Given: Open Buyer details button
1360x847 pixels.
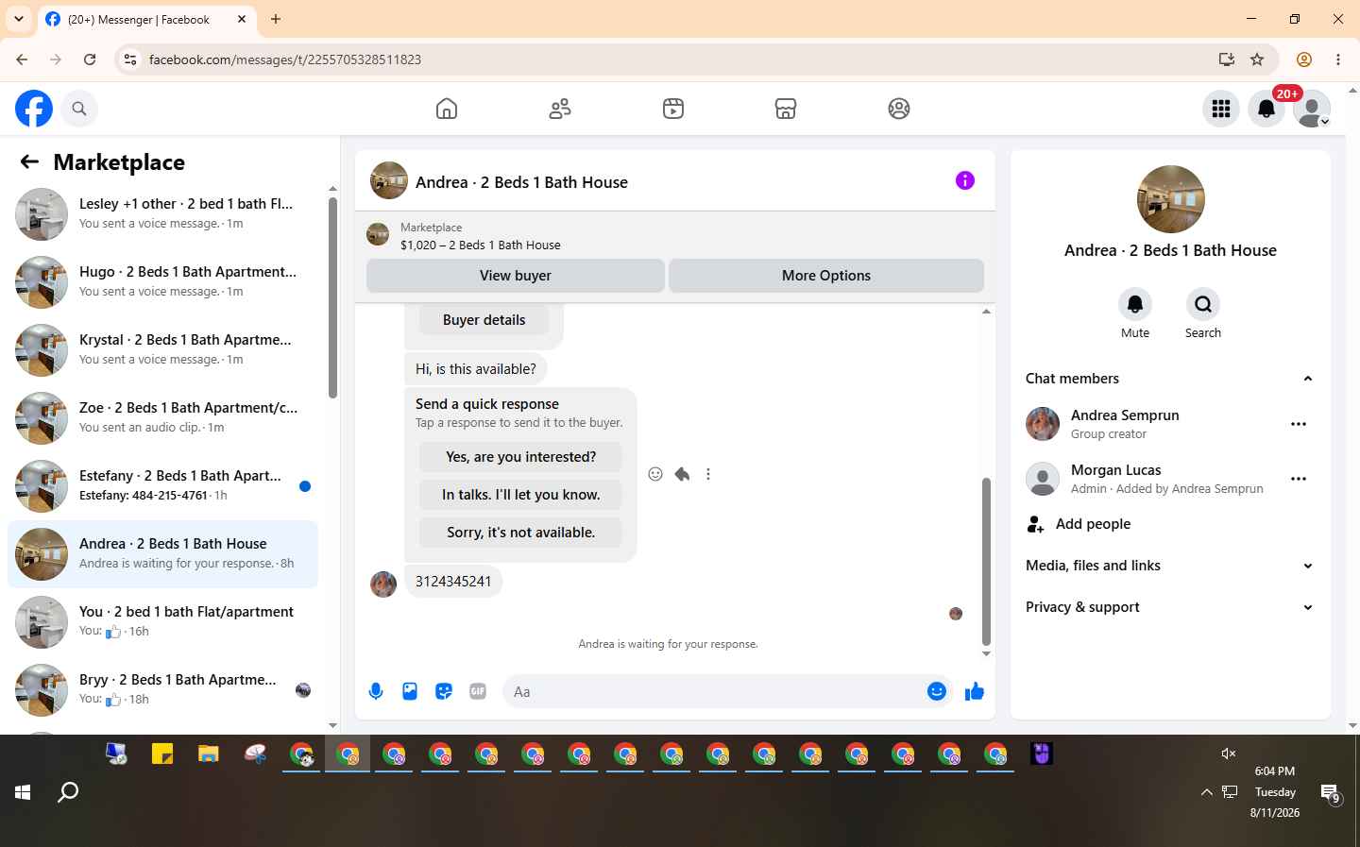Looking at the screenshot, I should [484, 320].
